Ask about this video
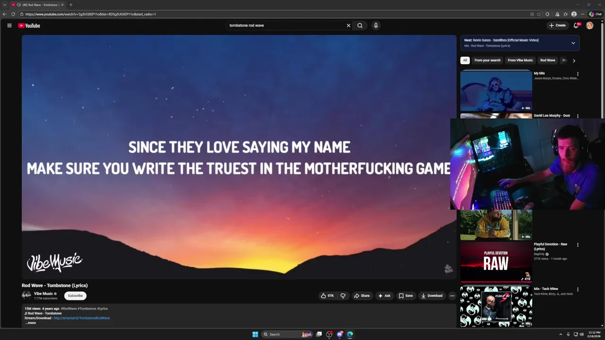Viewport: 605px width, 340px height. pos(384,296)
